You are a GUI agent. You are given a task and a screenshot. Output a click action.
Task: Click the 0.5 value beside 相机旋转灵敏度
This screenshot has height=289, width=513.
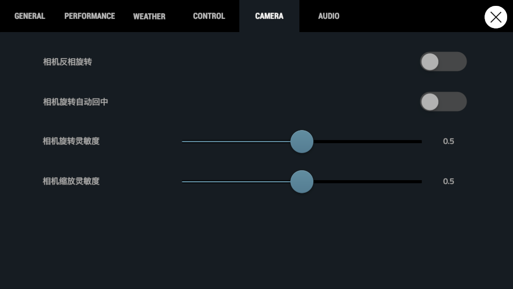(x=448, y=141)
